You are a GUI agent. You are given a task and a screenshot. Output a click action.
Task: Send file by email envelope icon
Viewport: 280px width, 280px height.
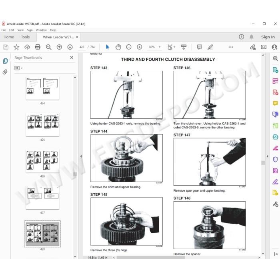[x=264, y=47]
